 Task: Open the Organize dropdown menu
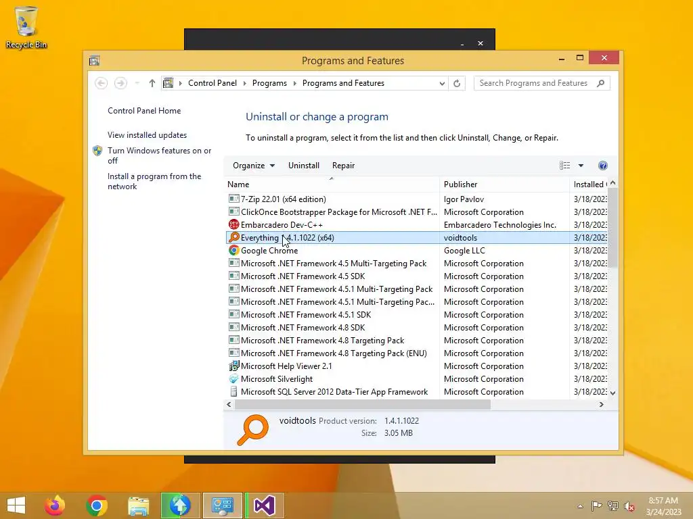(x=254, y=166)
